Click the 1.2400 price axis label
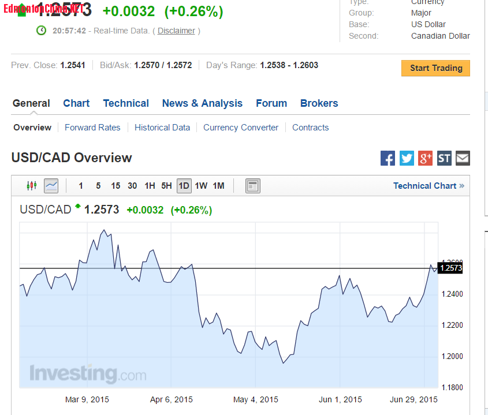488x415 pixels. (x=452, y=294)
